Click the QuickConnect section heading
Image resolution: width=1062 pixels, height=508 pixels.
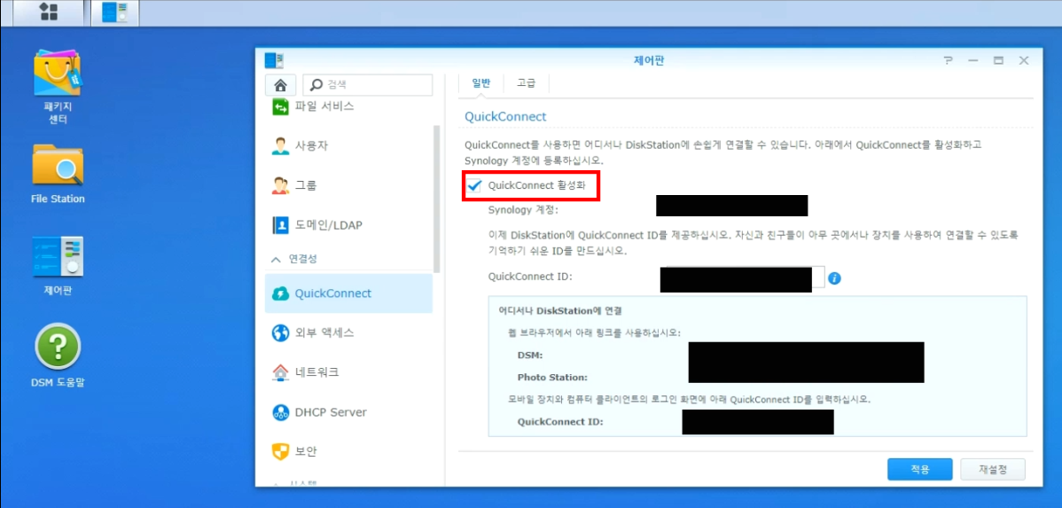505,116
